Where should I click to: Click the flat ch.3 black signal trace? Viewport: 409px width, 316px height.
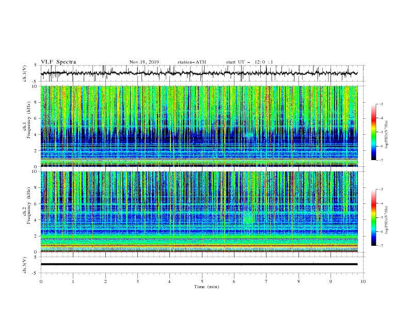point(199,264)
